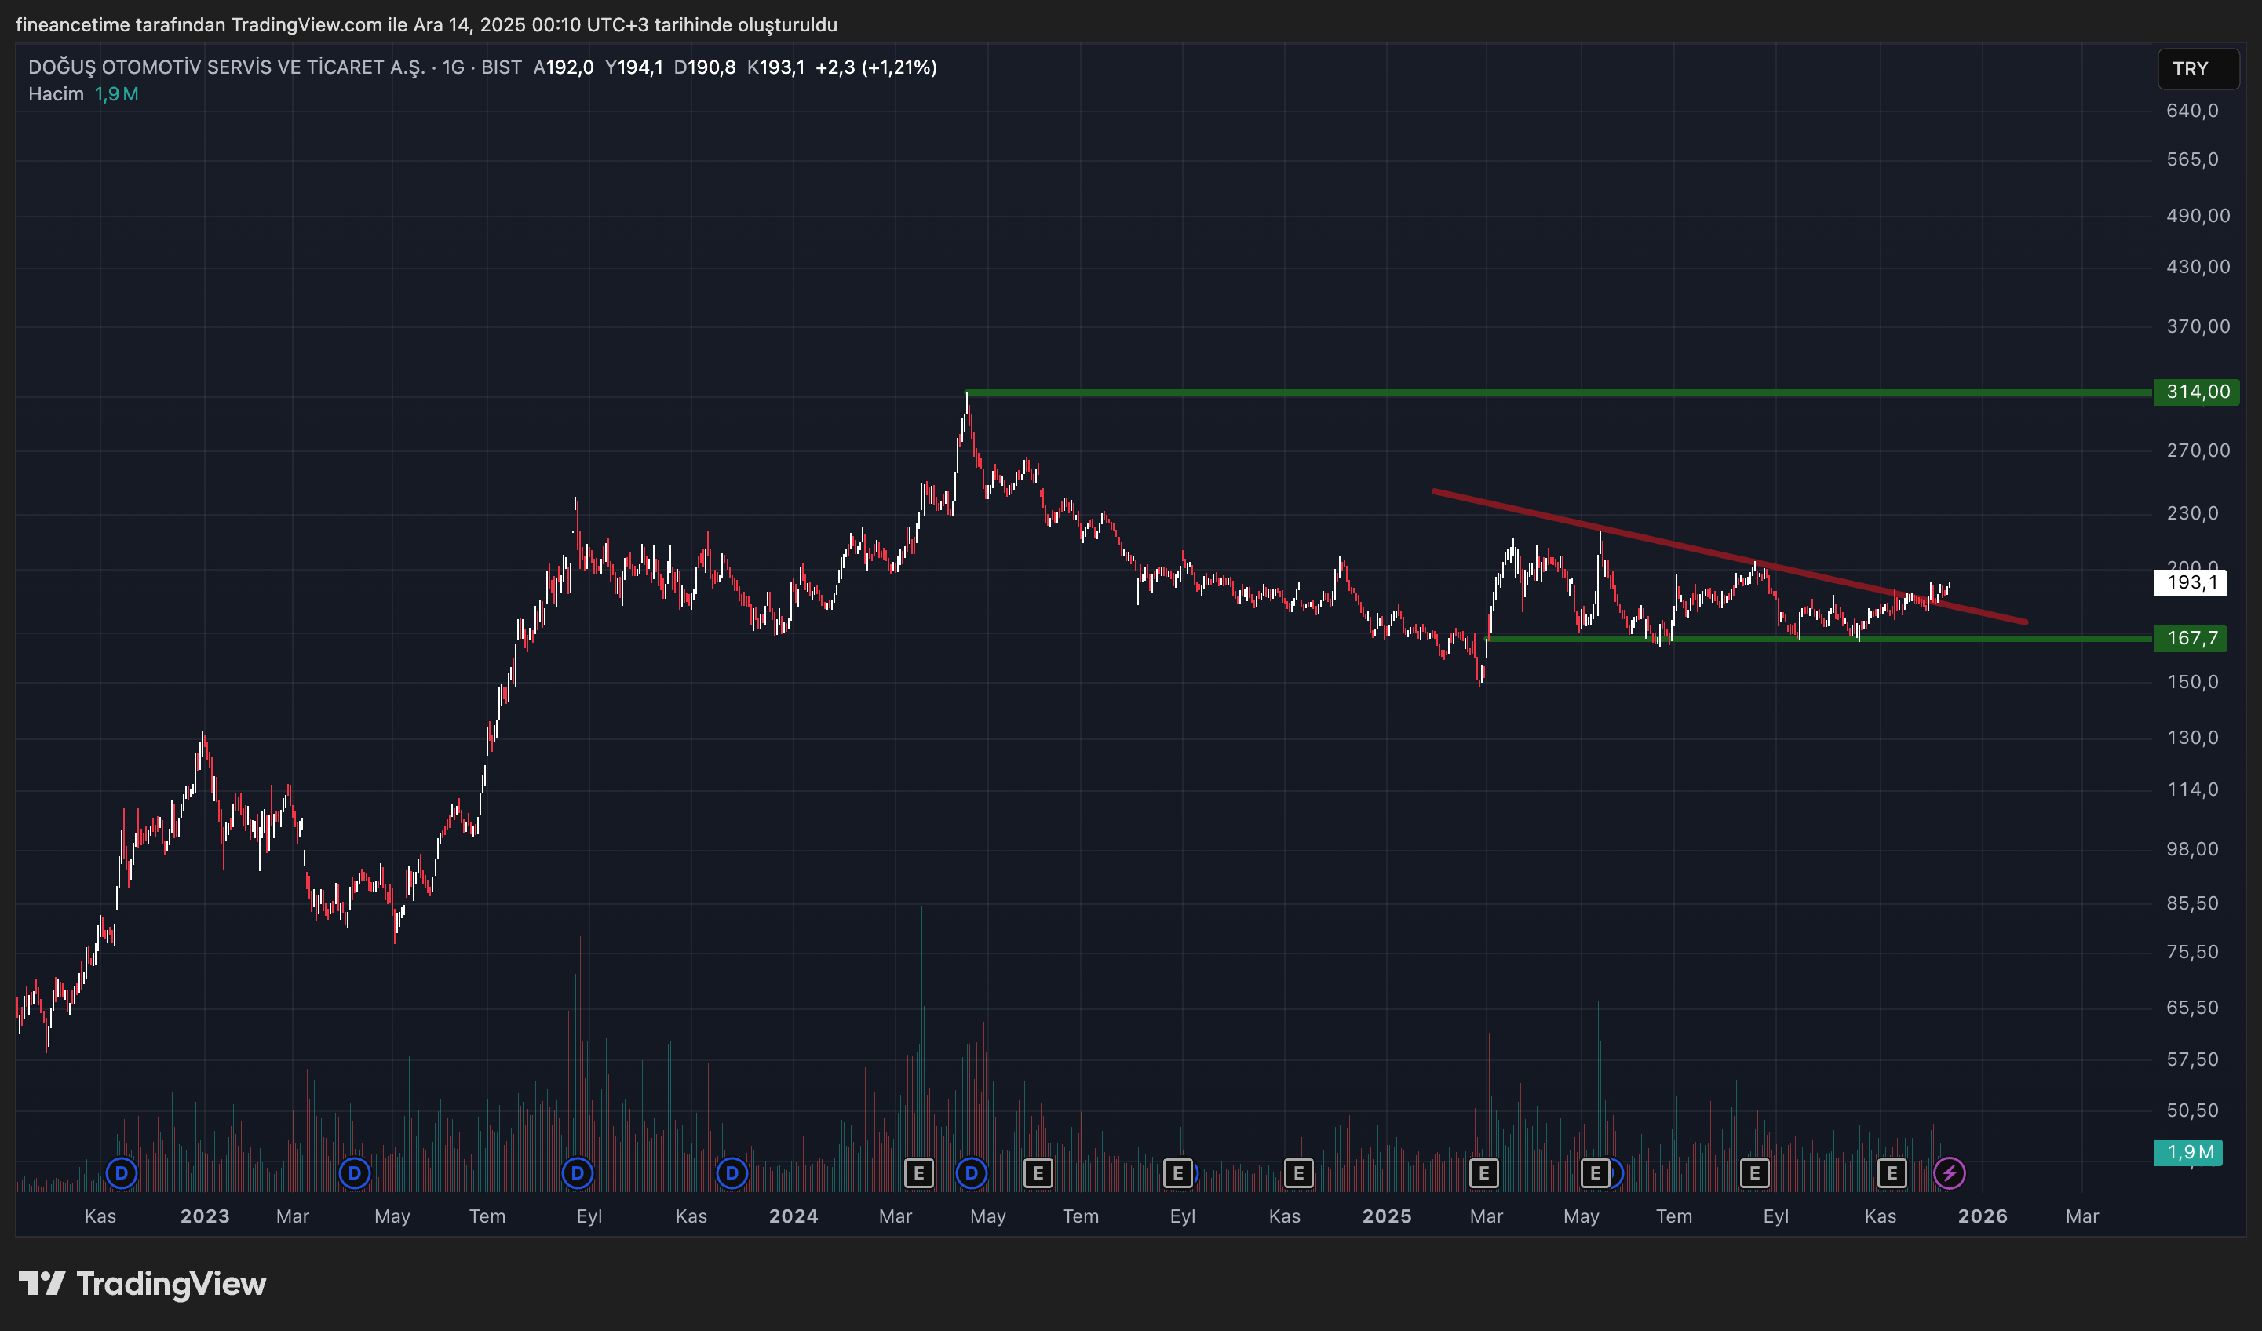Image resolution: width=2262 pixels, height=1331 pixels.
Task: Click the 1,9 M volume axis label
Action: [2187, 1152]
